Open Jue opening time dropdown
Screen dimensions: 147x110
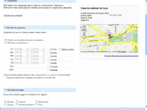click(21, 59)
